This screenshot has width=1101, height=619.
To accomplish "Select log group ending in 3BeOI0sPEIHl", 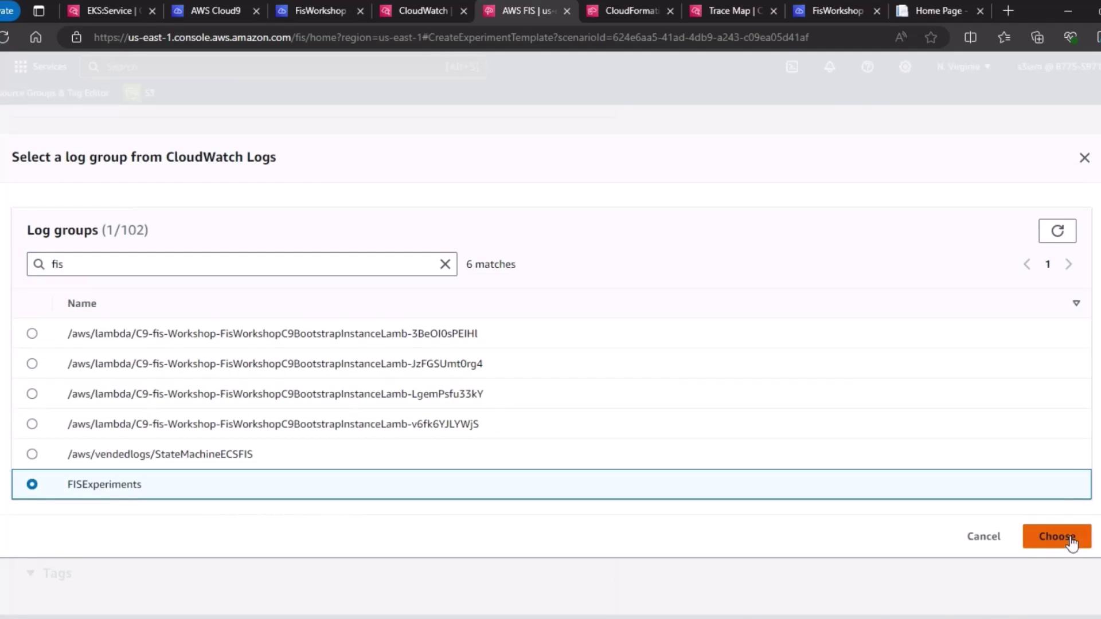I will click(x=32, y=334).
